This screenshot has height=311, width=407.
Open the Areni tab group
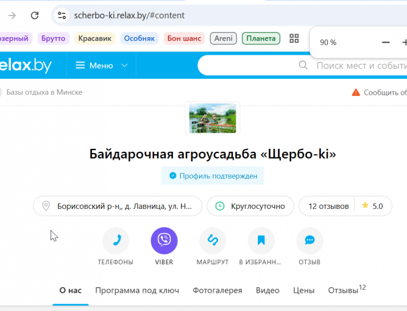click(x=223, y=38)
